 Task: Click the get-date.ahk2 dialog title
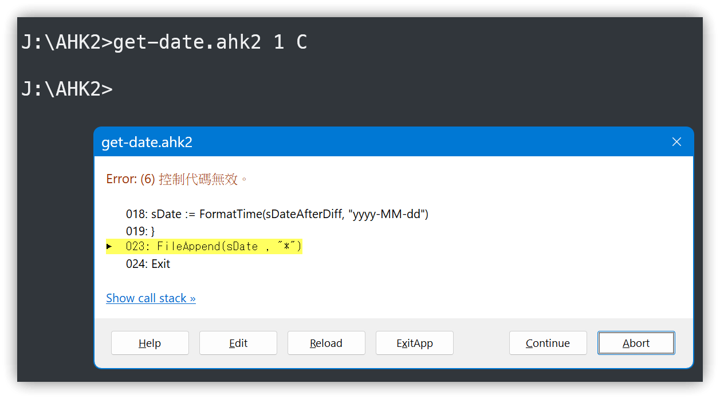tap(147, 142)
